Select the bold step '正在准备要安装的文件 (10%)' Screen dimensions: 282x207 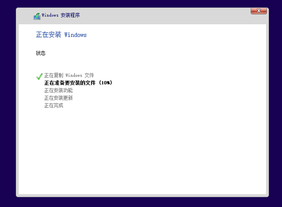tap(78, 83)
